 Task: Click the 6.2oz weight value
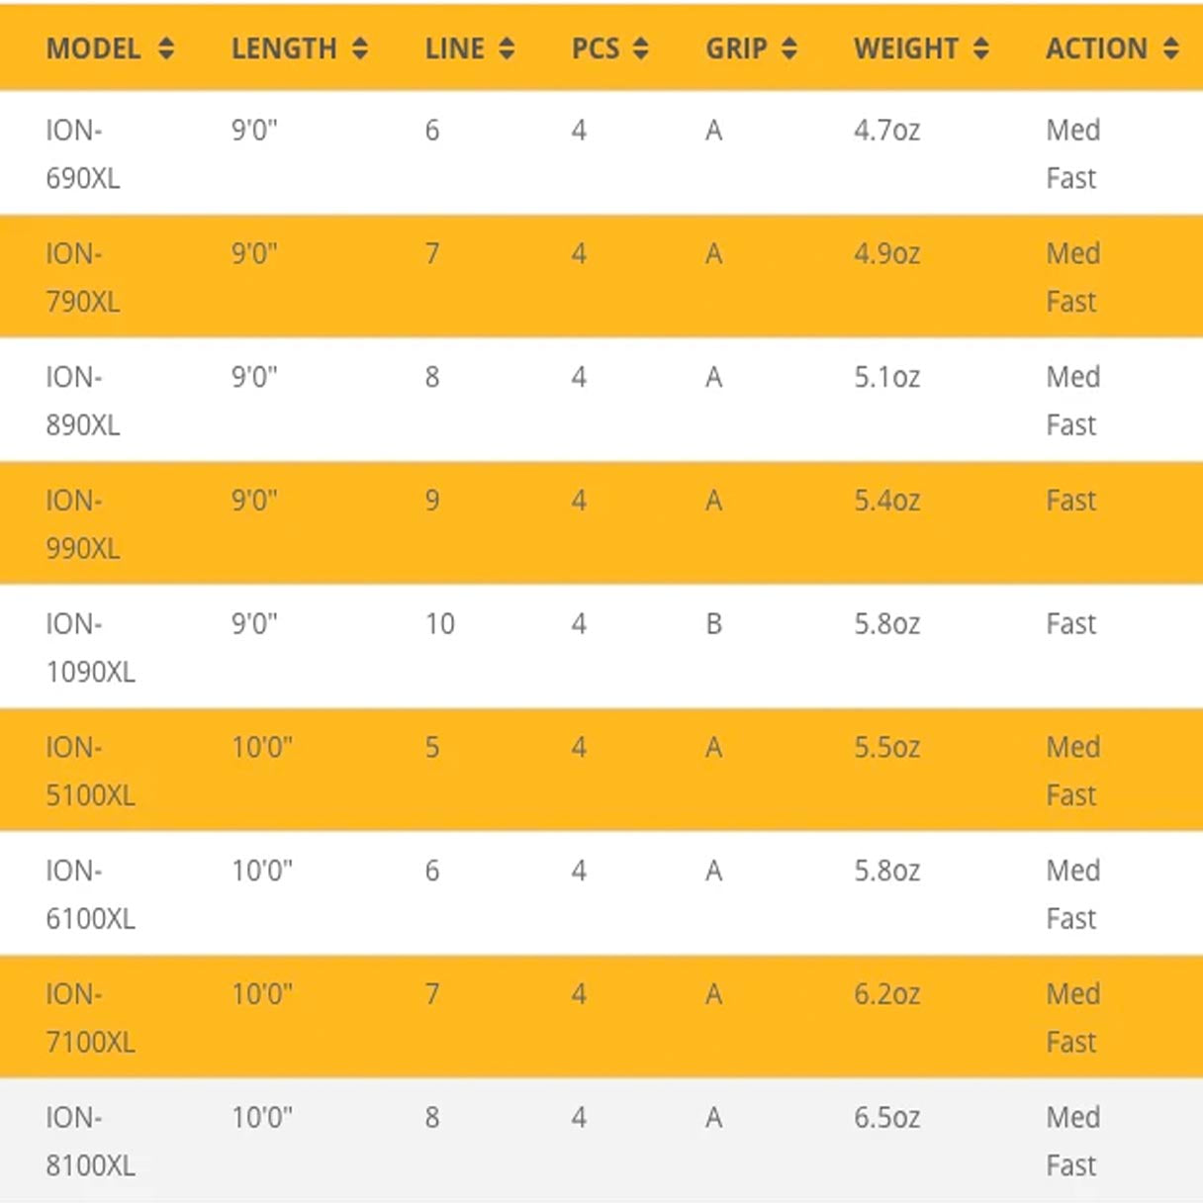(x=886, y=994)
